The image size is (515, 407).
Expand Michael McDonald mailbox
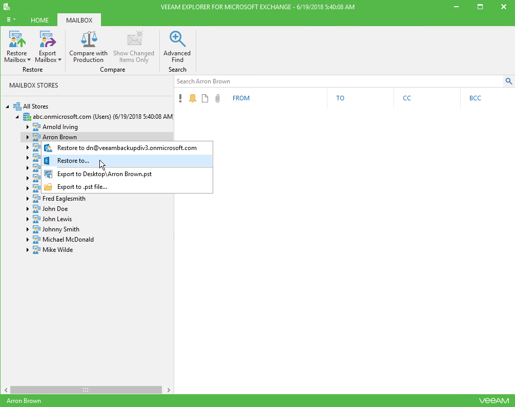pos(28,239)
